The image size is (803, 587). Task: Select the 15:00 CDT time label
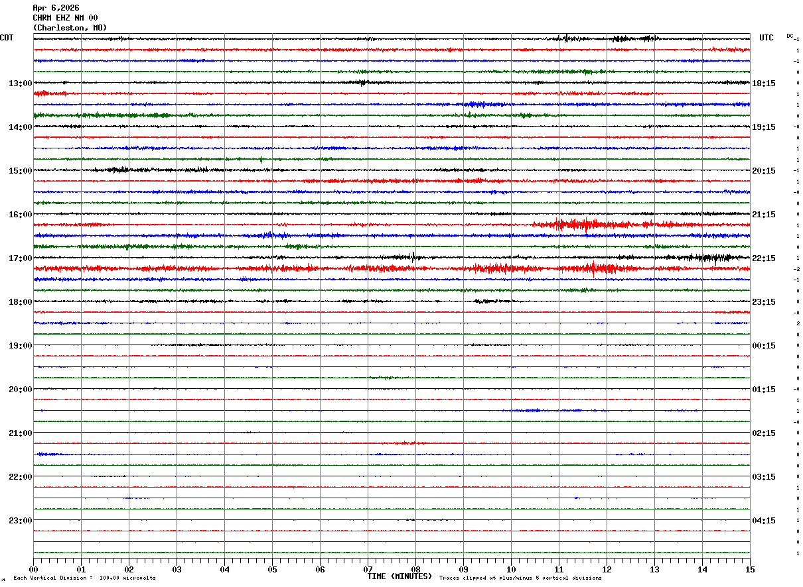point(20,171)
